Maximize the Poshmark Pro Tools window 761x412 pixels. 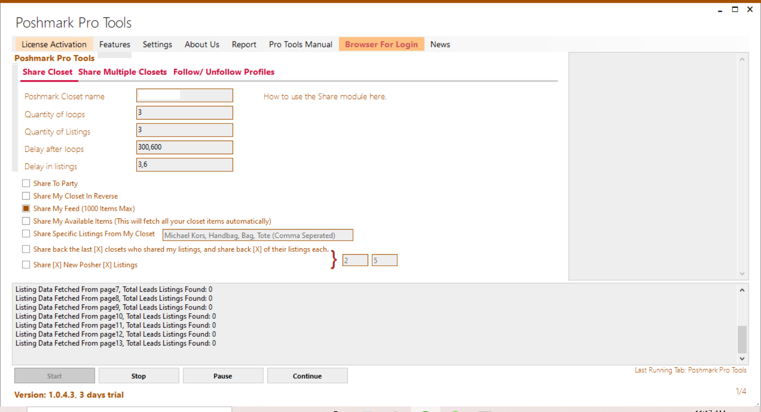tap(735, 10)
